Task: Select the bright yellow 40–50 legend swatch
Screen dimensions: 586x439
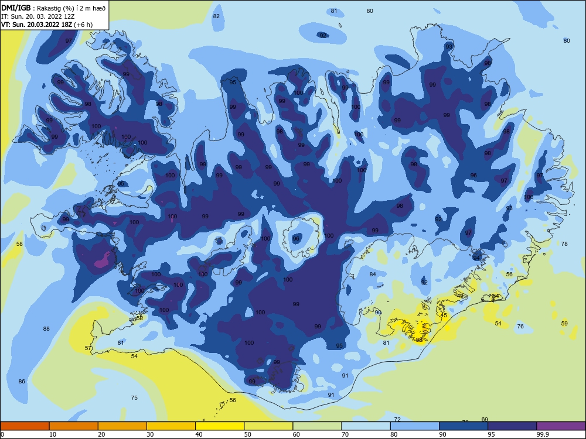Action: (220, 426)
